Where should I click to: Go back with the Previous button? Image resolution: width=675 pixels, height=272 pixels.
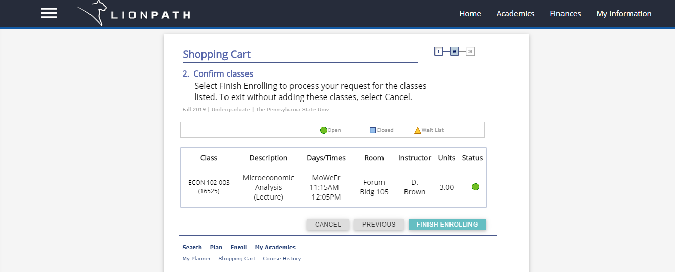378,225
